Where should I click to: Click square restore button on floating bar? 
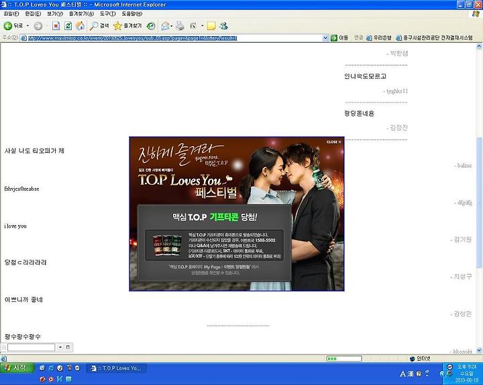tap(68, 348)
